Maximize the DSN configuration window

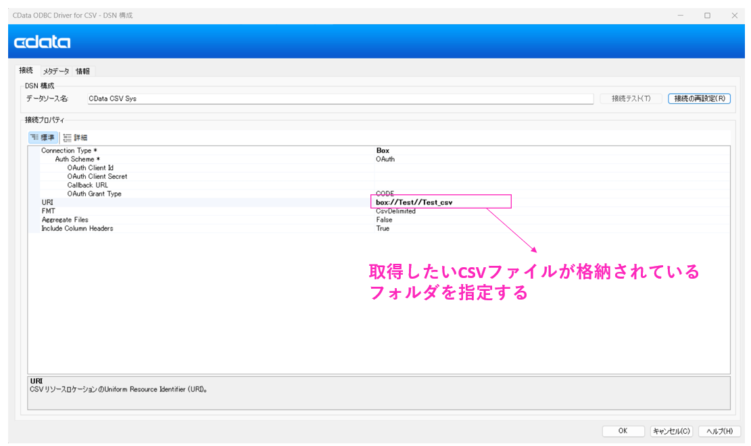pyautogui.click(x=708, y=16)
